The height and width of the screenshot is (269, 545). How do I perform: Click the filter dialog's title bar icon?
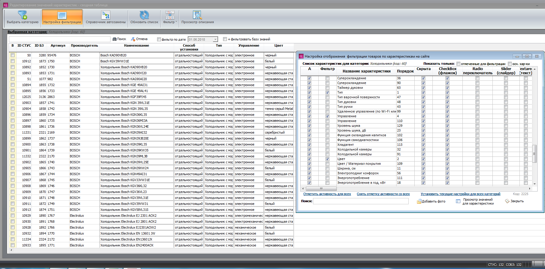click(x=301, y=56)
